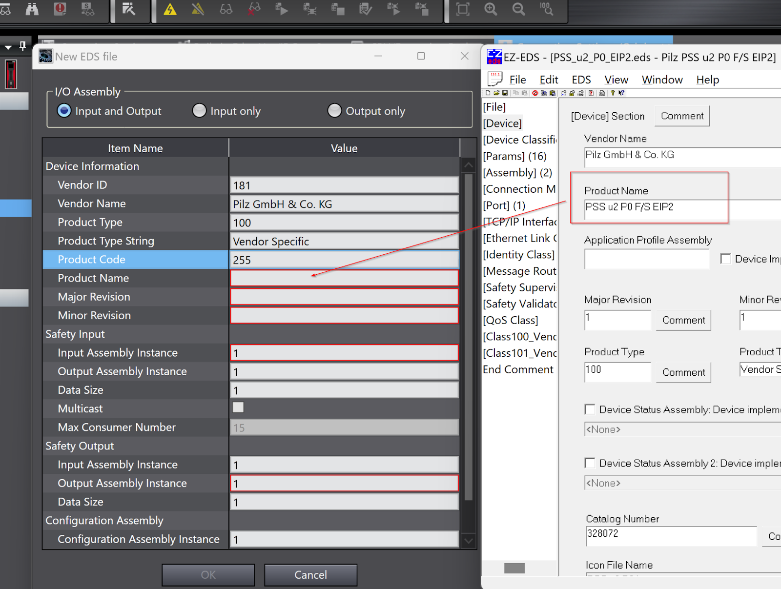Click the zoom out magnifier icon

518,8
